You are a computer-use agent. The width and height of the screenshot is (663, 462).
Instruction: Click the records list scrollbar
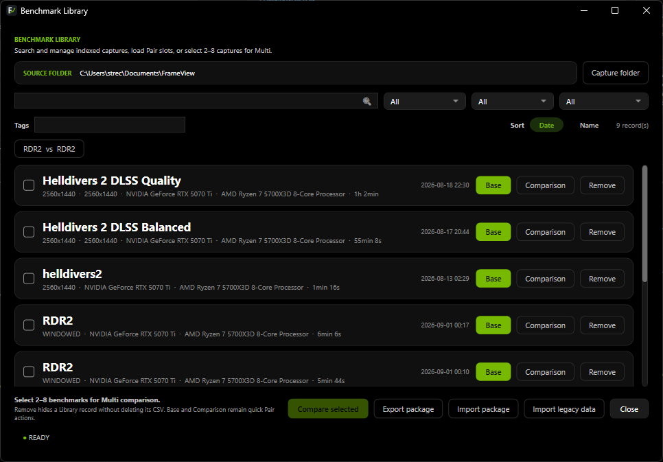click(x=644, y=223)
